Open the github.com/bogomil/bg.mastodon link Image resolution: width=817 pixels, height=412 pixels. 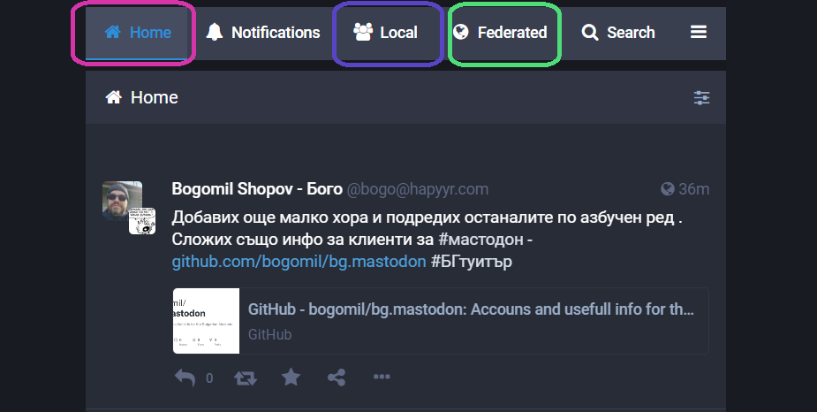coord(299,262)
